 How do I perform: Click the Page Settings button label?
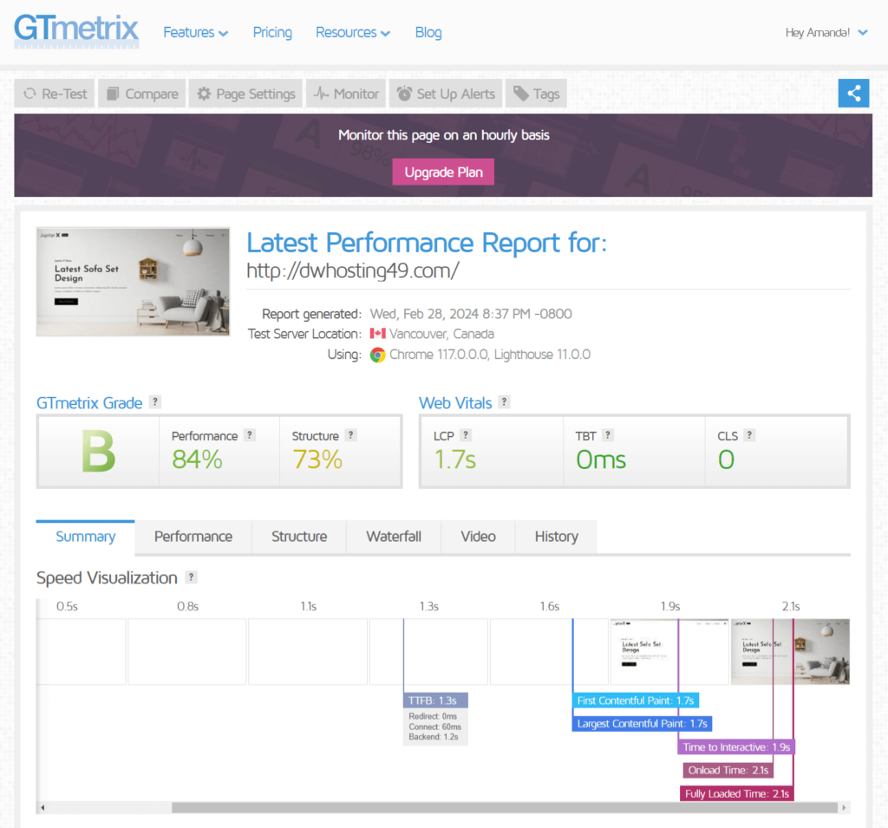pos(256,94)
